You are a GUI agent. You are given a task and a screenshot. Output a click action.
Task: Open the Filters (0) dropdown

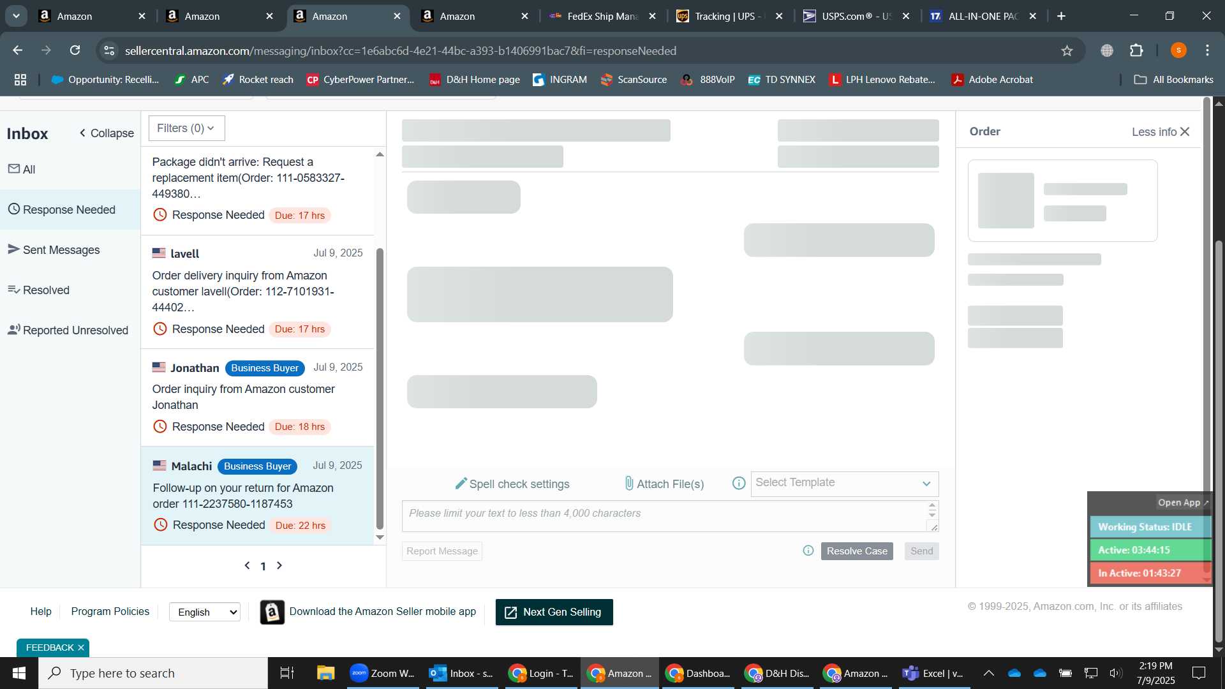186,128
